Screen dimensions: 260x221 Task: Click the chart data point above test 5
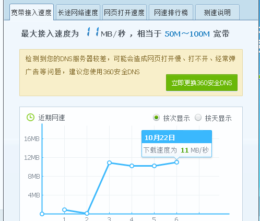click(x=154, y=166)
